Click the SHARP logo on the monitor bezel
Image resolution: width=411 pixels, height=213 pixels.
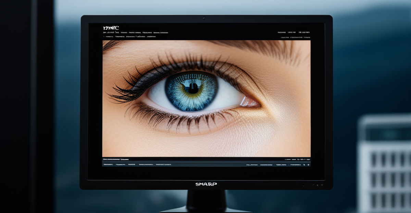tap(206, 184)
